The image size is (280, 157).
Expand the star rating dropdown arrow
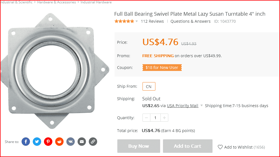[x=137, y=21]
